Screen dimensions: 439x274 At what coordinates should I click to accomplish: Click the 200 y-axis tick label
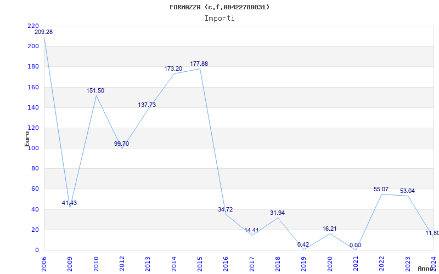(x=33, y=47)
